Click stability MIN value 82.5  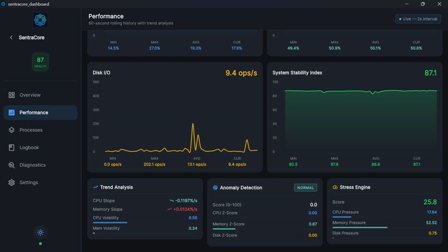[293, 165]
